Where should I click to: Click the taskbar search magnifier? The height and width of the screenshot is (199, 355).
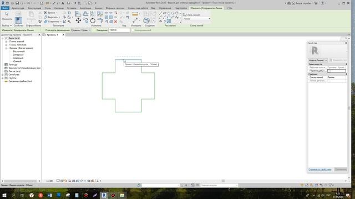click(x=13, y=195)
